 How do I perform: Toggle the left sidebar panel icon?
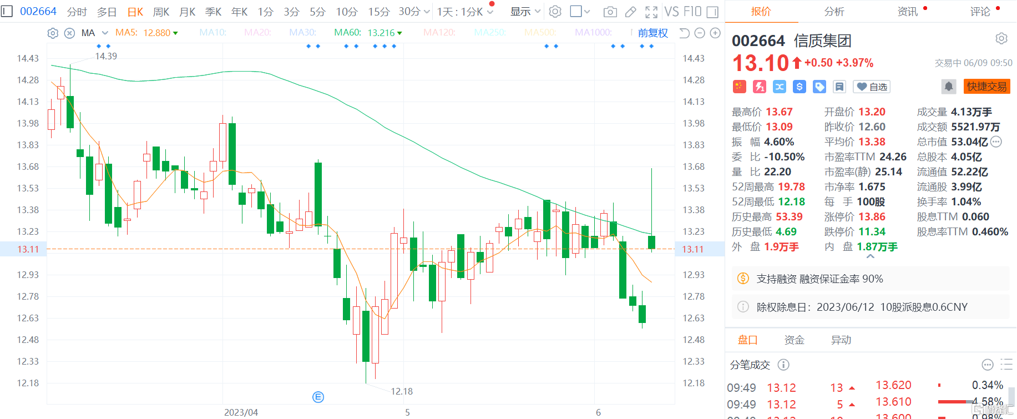(x=7, y=11)
